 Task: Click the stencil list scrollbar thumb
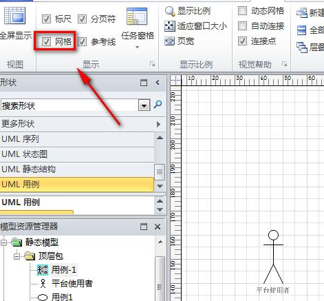coord(160,172)
